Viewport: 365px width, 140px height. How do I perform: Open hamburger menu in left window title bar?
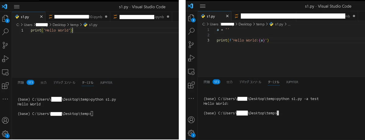tap(17, 6)
